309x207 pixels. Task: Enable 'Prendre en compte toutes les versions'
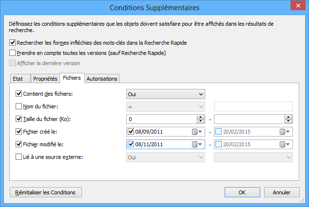[x=13, y=53]
